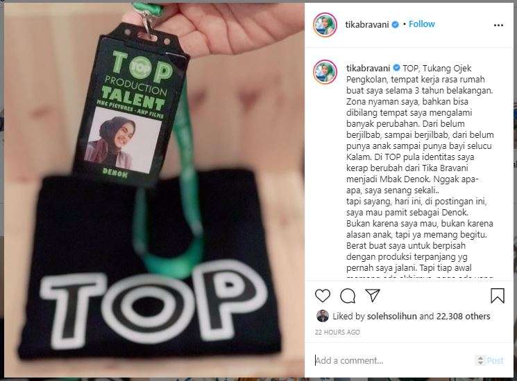Follow the tikabravani account
517x381 pixels.
pos(422,24)
